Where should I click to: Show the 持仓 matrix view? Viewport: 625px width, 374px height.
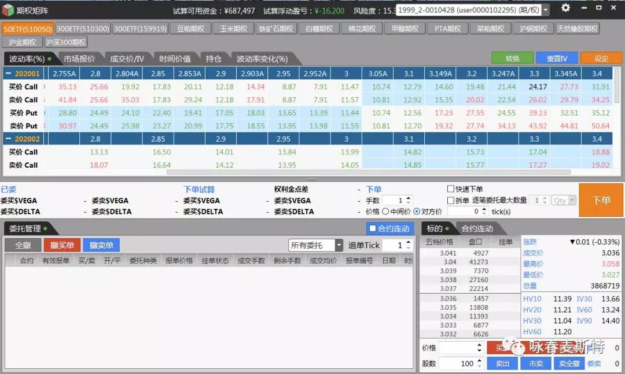click(x=214, y=59)
